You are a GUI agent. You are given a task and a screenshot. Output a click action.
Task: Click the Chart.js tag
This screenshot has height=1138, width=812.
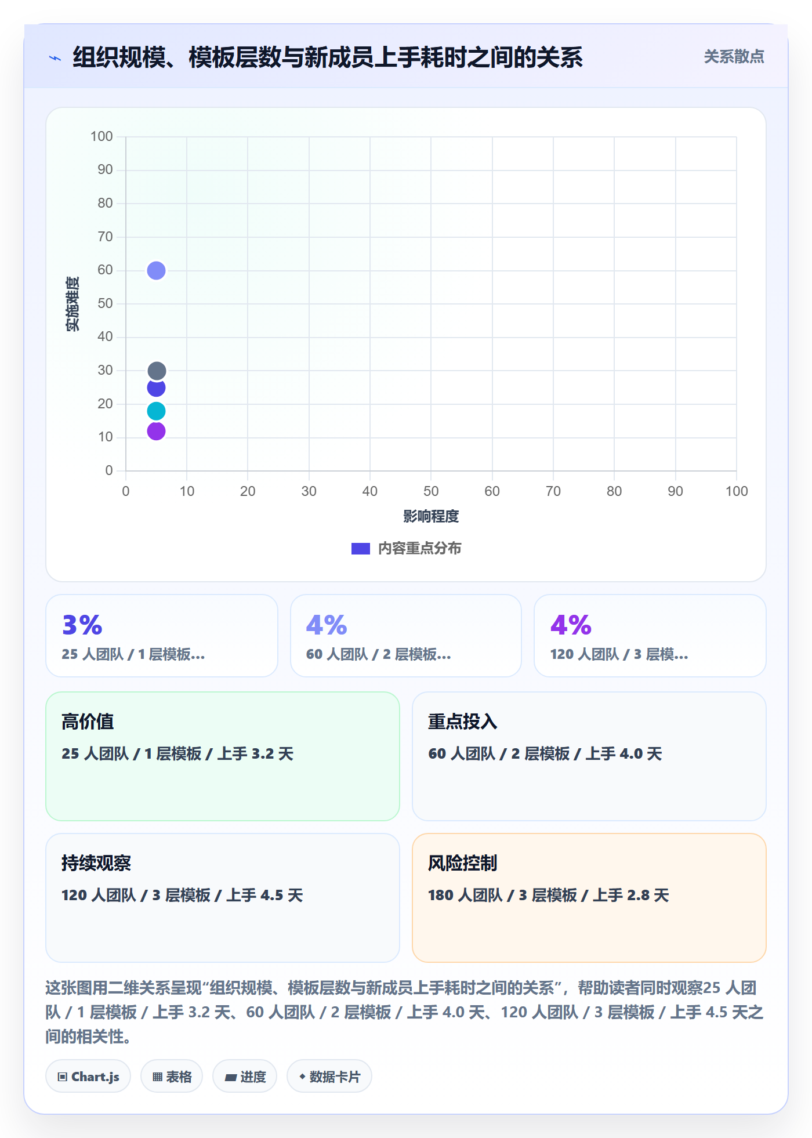pos(88,1077)
